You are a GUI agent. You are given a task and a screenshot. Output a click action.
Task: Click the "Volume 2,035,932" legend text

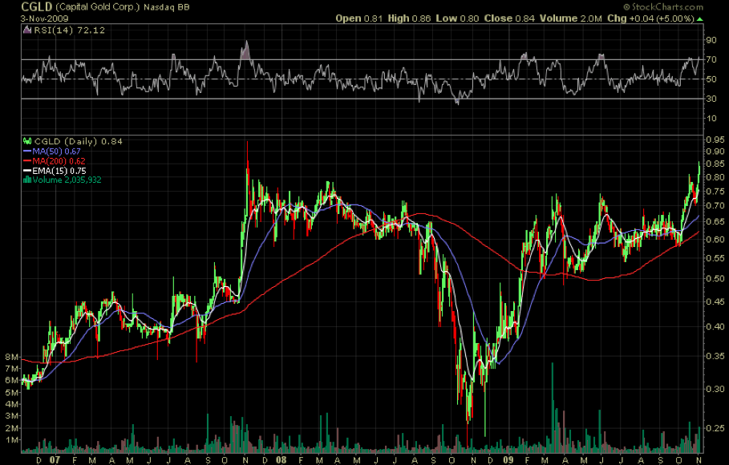point(67,180)
